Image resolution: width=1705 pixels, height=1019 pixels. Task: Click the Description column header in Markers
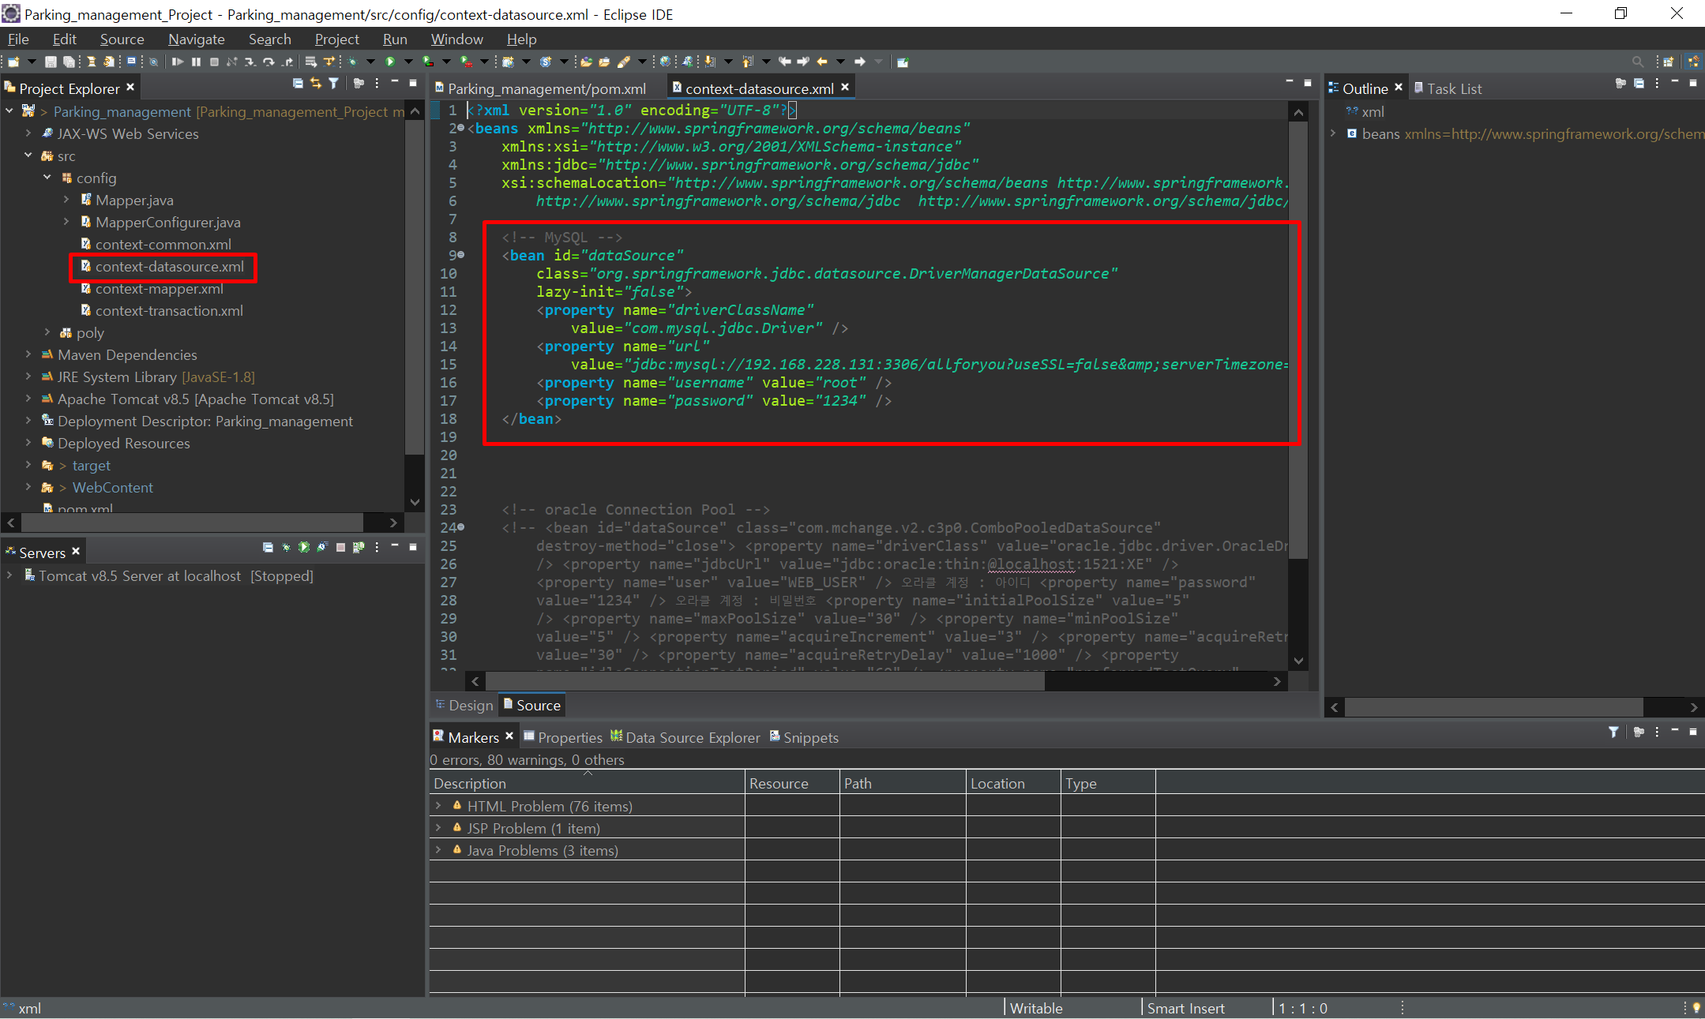click(470, 783)
